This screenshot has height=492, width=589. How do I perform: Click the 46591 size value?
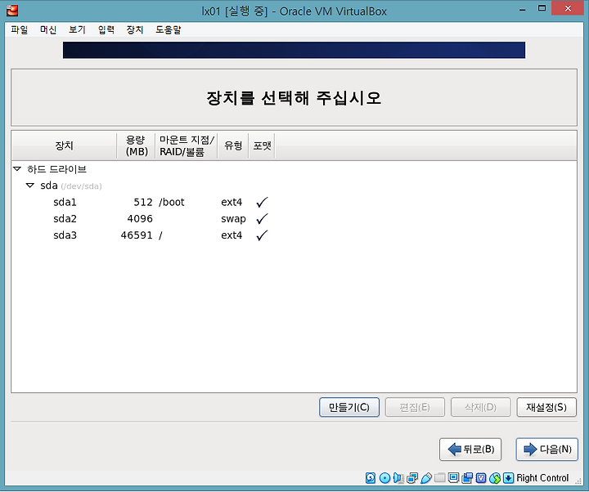pyautogui.click(x=137, y=235)
